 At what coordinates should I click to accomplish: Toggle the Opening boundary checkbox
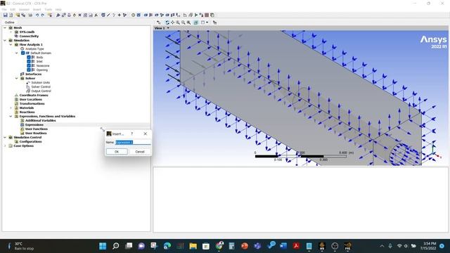coord(29,70)
